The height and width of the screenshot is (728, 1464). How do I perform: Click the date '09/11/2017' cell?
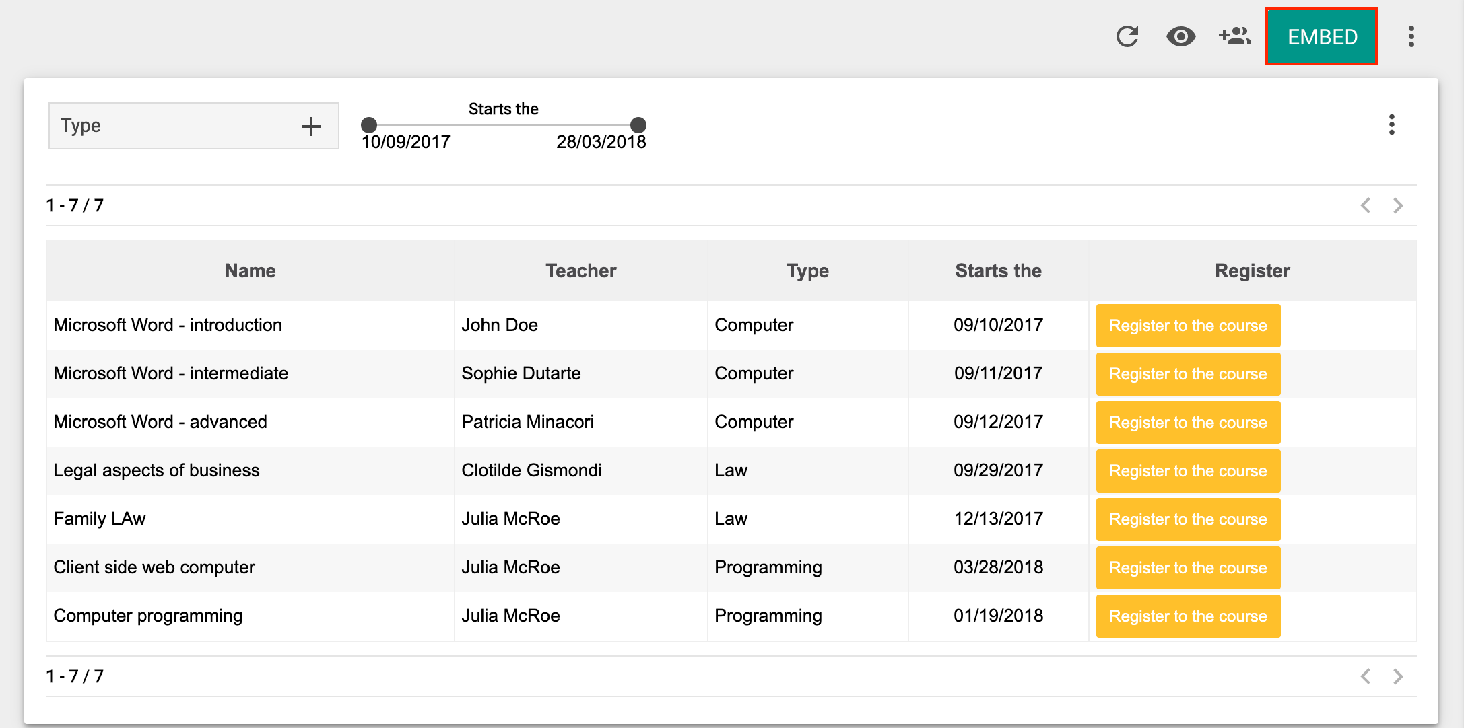pyautogui.click(x=999, y=373)
